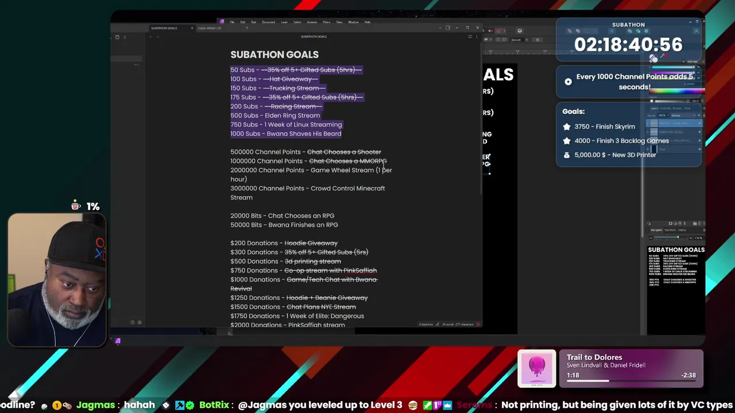Screen dimensions: 735x413
Task: Navigate back in the notes window
Action: pos(150,37)
